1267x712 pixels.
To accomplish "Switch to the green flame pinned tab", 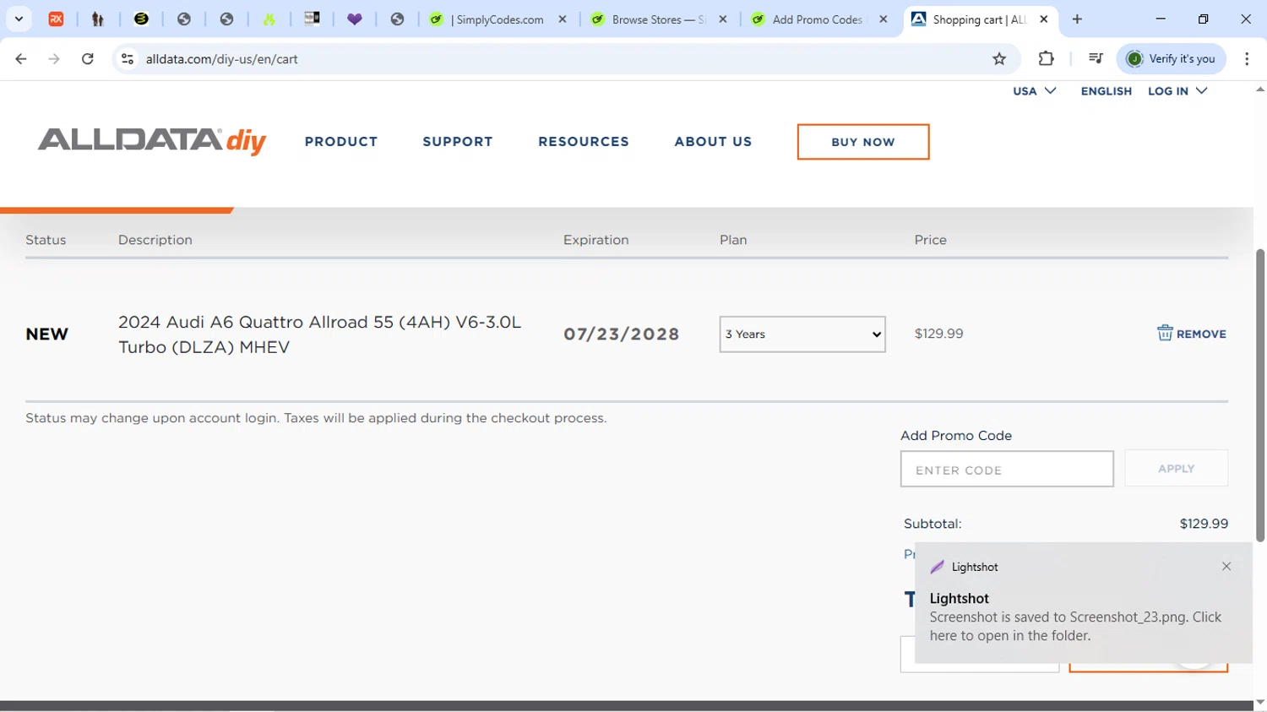I will (269, 19).
